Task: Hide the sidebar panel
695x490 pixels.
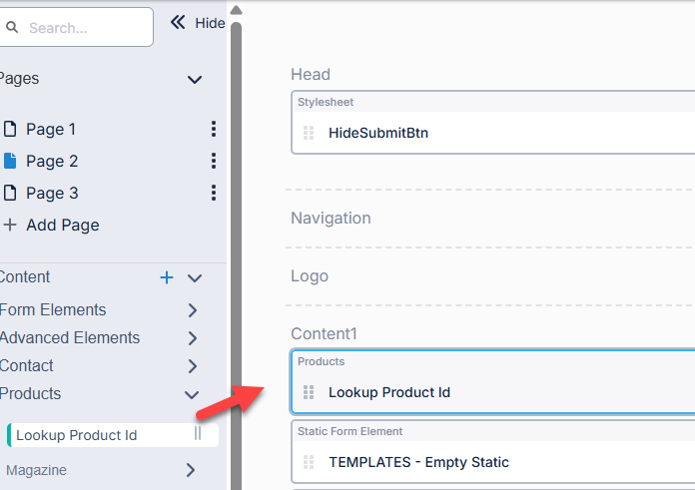Action: pyautogui.click(x=198, y=23)
